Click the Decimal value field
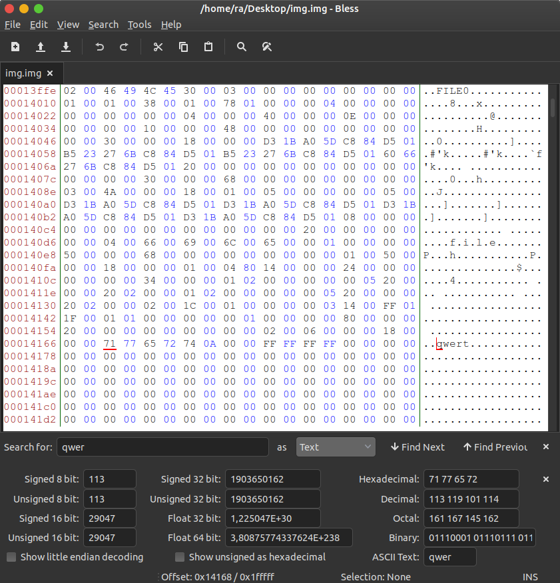Viewport: 560px width, 583px height. point(471,499)
